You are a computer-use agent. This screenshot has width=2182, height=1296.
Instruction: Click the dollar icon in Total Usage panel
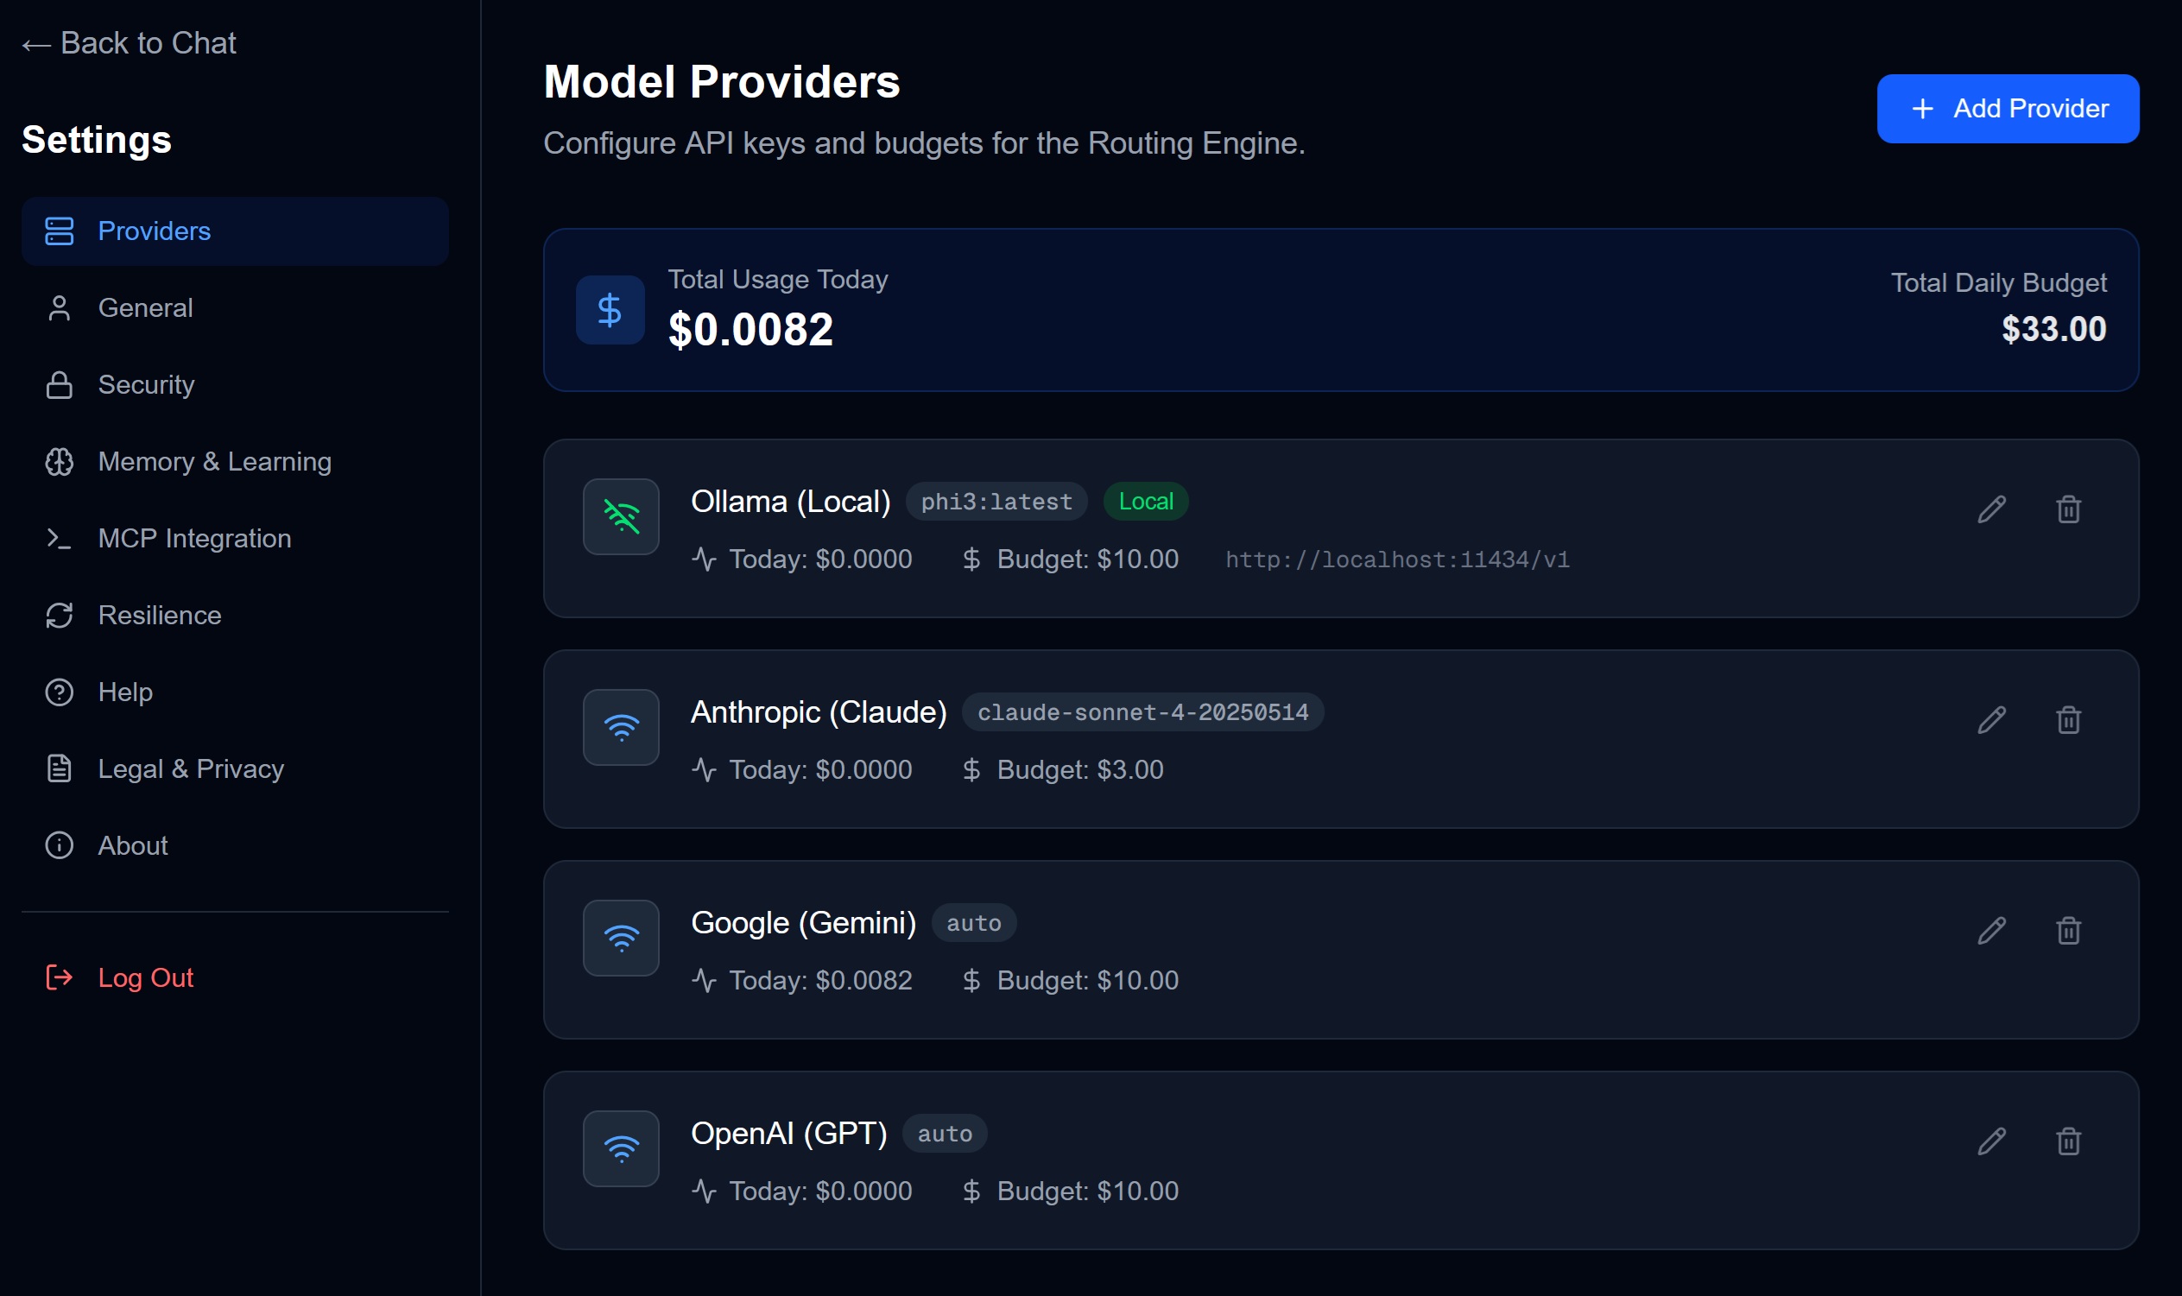pos(610,309)
